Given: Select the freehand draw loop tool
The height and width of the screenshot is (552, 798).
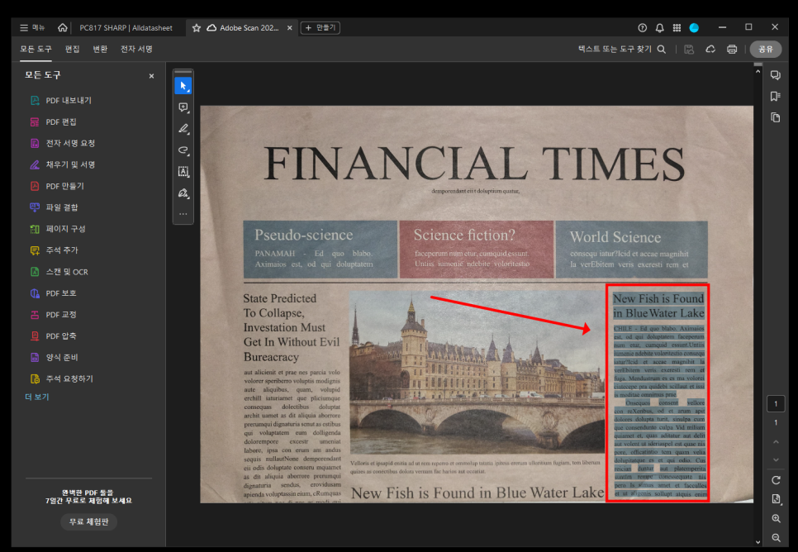Looking at the screenshot, I should pyautogui.click(x=183, y=150).
